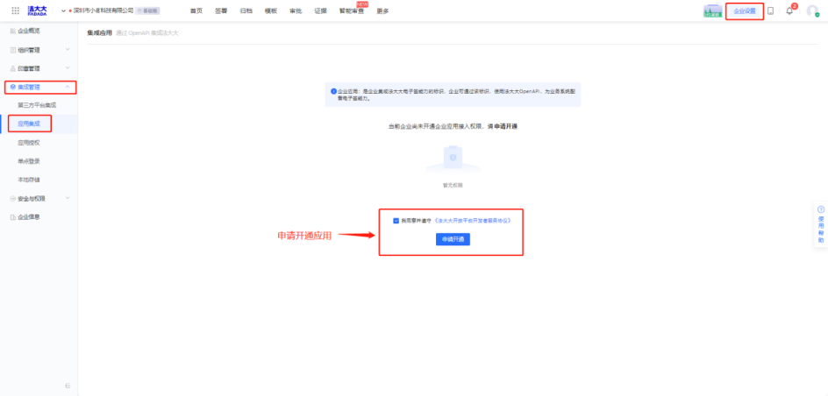Click the 基础版 edition badge

pyautogui.click(x=148, y=11)
